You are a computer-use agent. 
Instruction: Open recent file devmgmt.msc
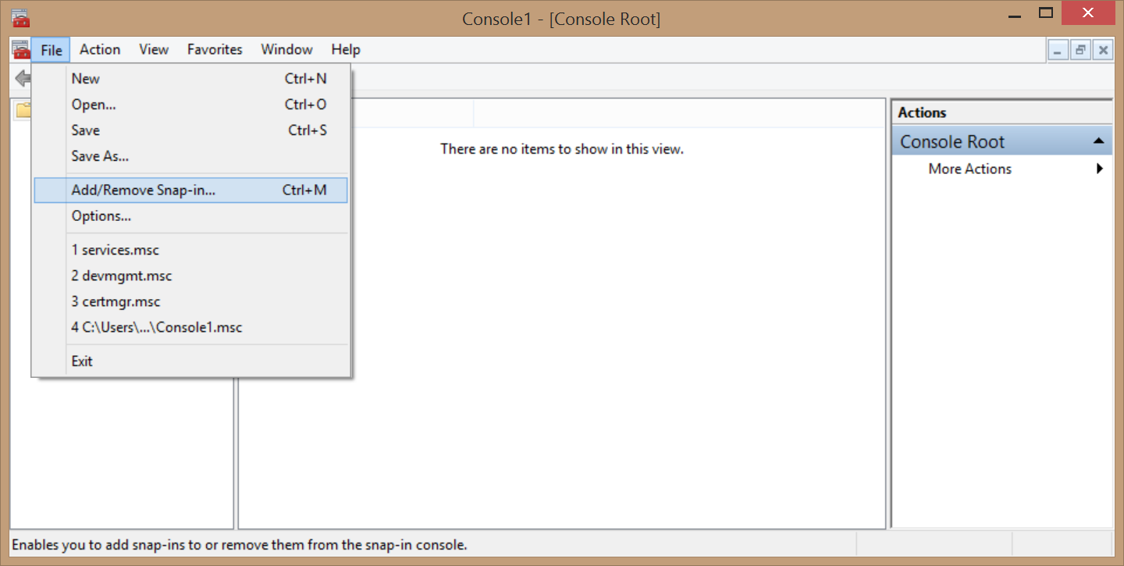coord(122,276)
